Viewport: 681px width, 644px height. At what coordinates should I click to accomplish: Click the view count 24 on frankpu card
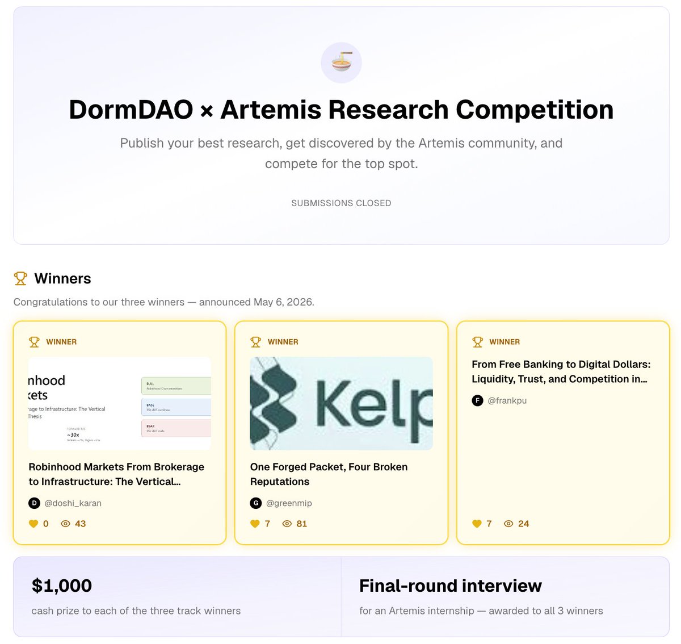pyautogui.click(x=524, y=524)
